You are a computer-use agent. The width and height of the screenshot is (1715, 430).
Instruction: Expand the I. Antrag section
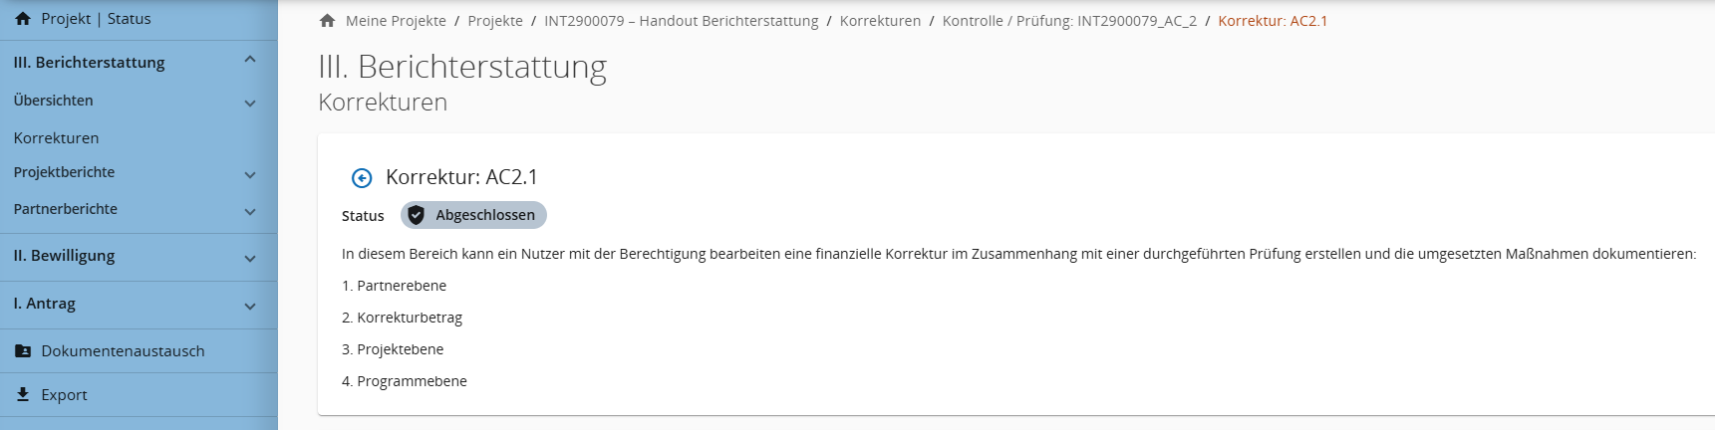point(250,306)
